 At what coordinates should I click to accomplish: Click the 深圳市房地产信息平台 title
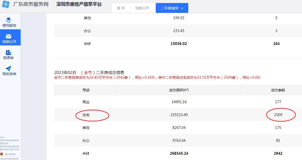(x=79, y=4)
